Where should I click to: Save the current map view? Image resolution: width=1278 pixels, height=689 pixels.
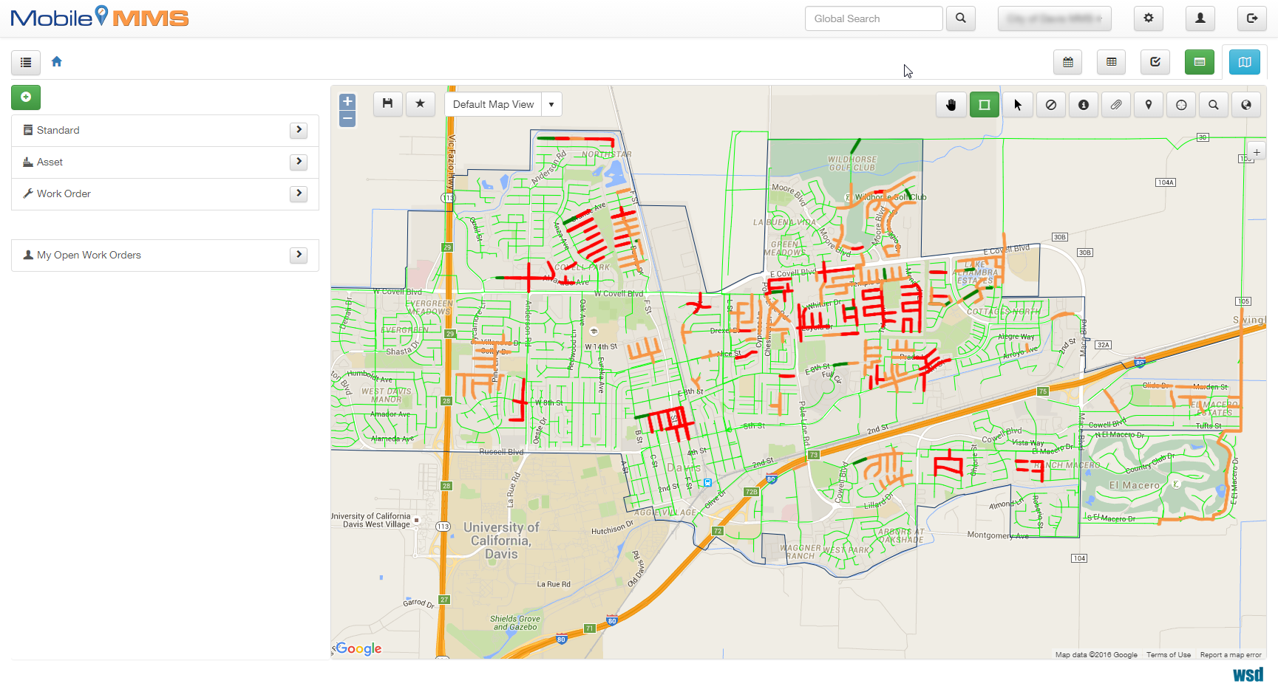pos(387,104)
